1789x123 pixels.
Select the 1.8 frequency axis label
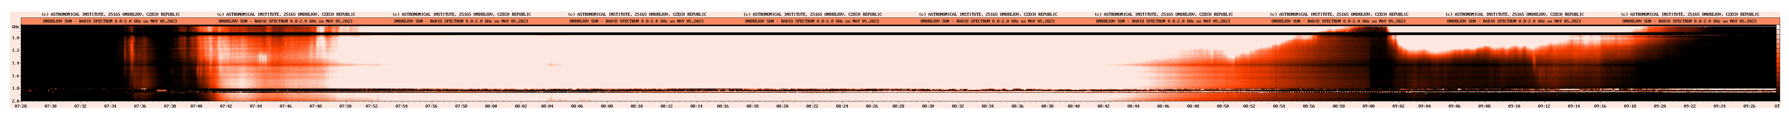tap(15, 89)
